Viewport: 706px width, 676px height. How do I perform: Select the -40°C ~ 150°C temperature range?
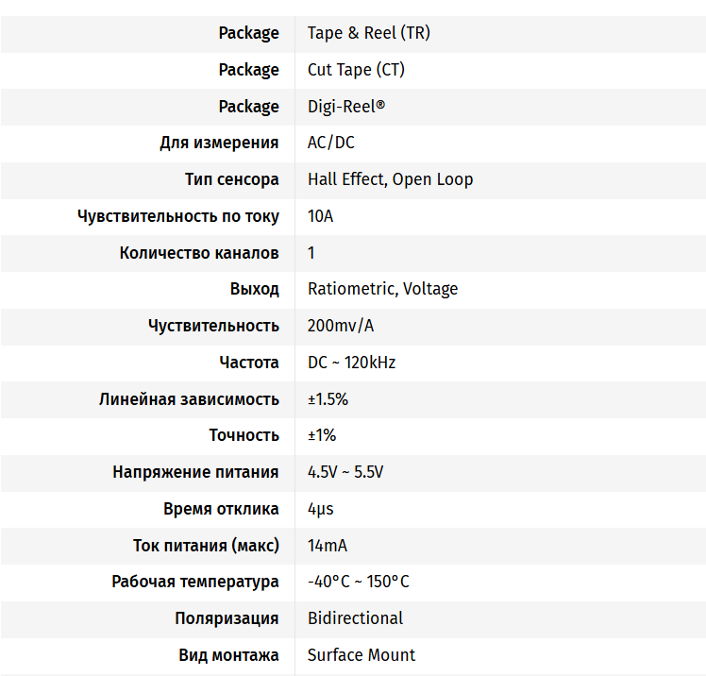click(359, 582)
